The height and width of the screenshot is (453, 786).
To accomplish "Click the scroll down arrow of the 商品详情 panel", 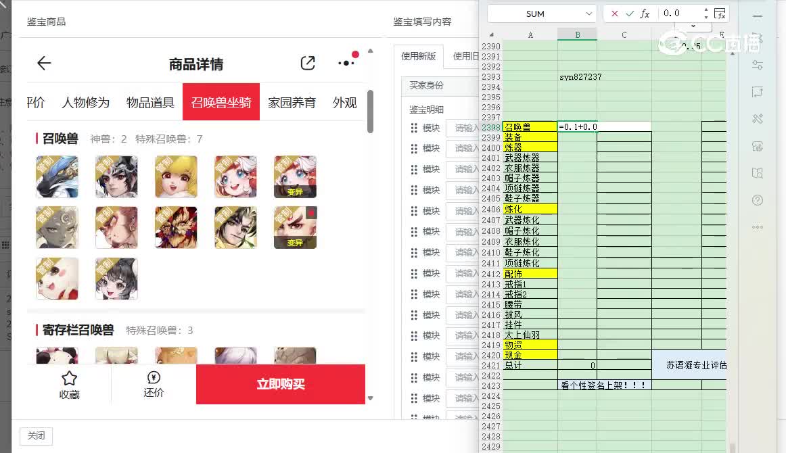I will (371, 398).
